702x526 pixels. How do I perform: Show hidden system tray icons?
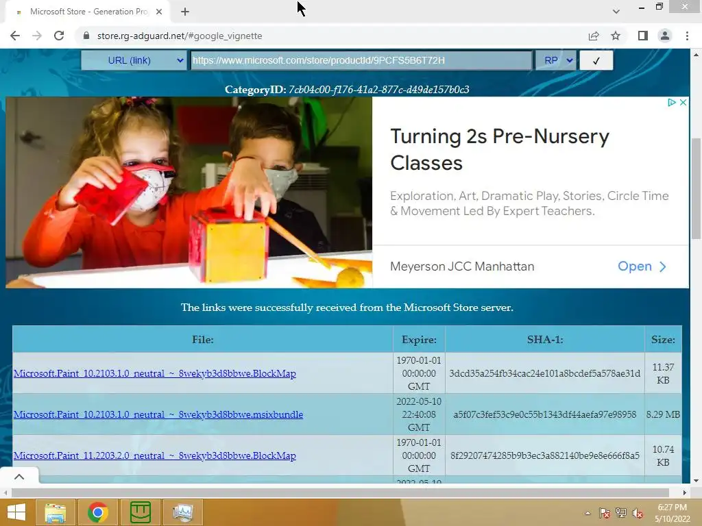tap(588, 514)
